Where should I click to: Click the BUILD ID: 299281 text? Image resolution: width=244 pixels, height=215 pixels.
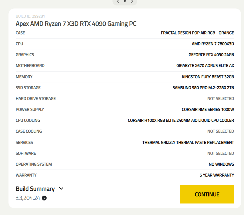coord(30,16)
